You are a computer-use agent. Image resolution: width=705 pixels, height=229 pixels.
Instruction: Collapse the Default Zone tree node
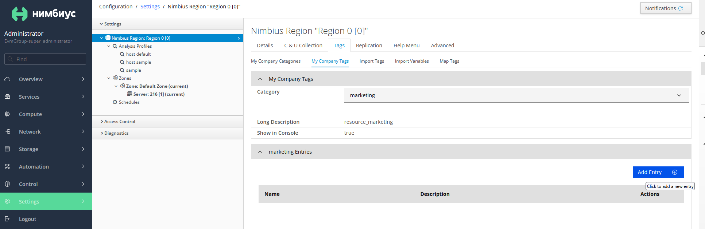(x=116, y=86)
